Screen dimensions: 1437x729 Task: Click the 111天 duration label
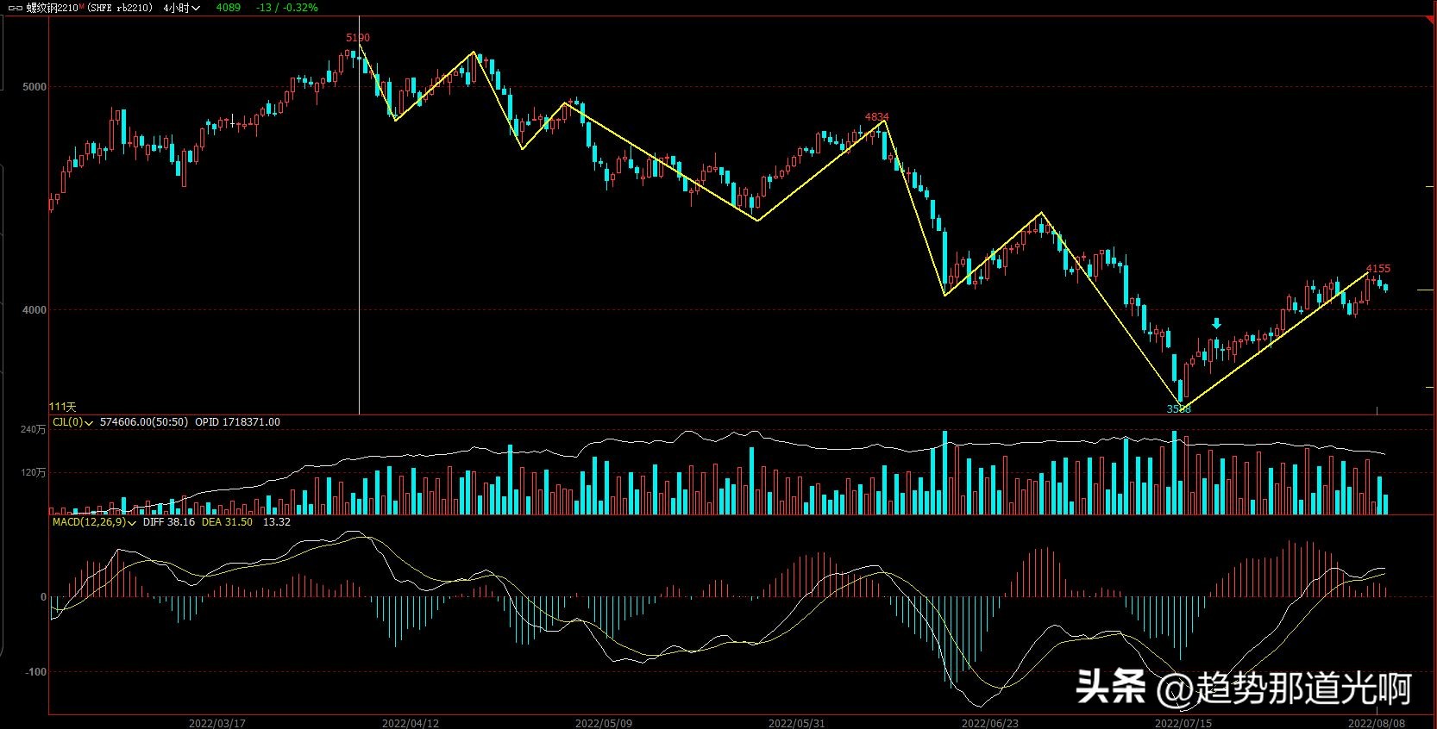(63, 407)
